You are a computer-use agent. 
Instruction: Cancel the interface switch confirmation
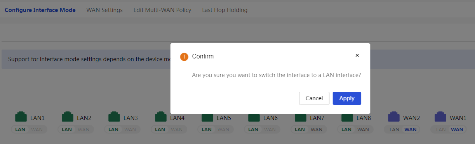click(x=314, y=98)
